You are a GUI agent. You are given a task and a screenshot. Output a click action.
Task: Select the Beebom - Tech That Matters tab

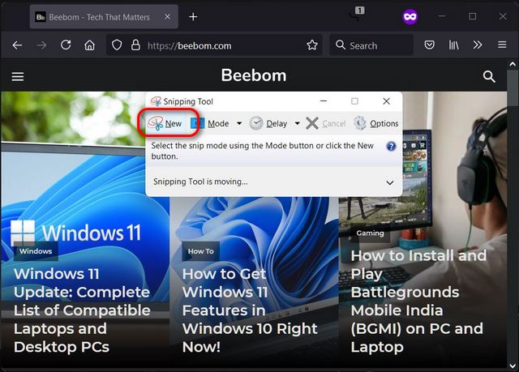click(x=97, y=16)
